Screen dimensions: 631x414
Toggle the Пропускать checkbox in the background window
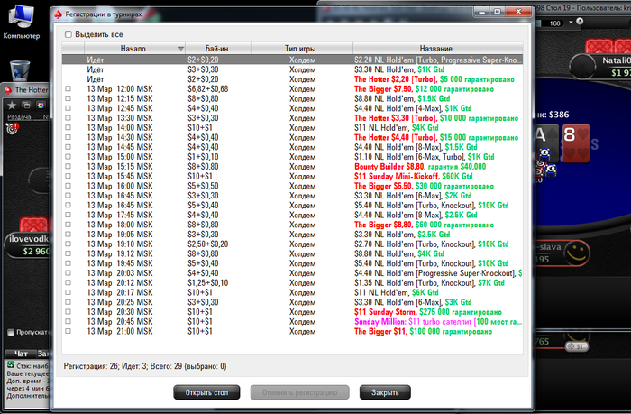click(11, 332)
